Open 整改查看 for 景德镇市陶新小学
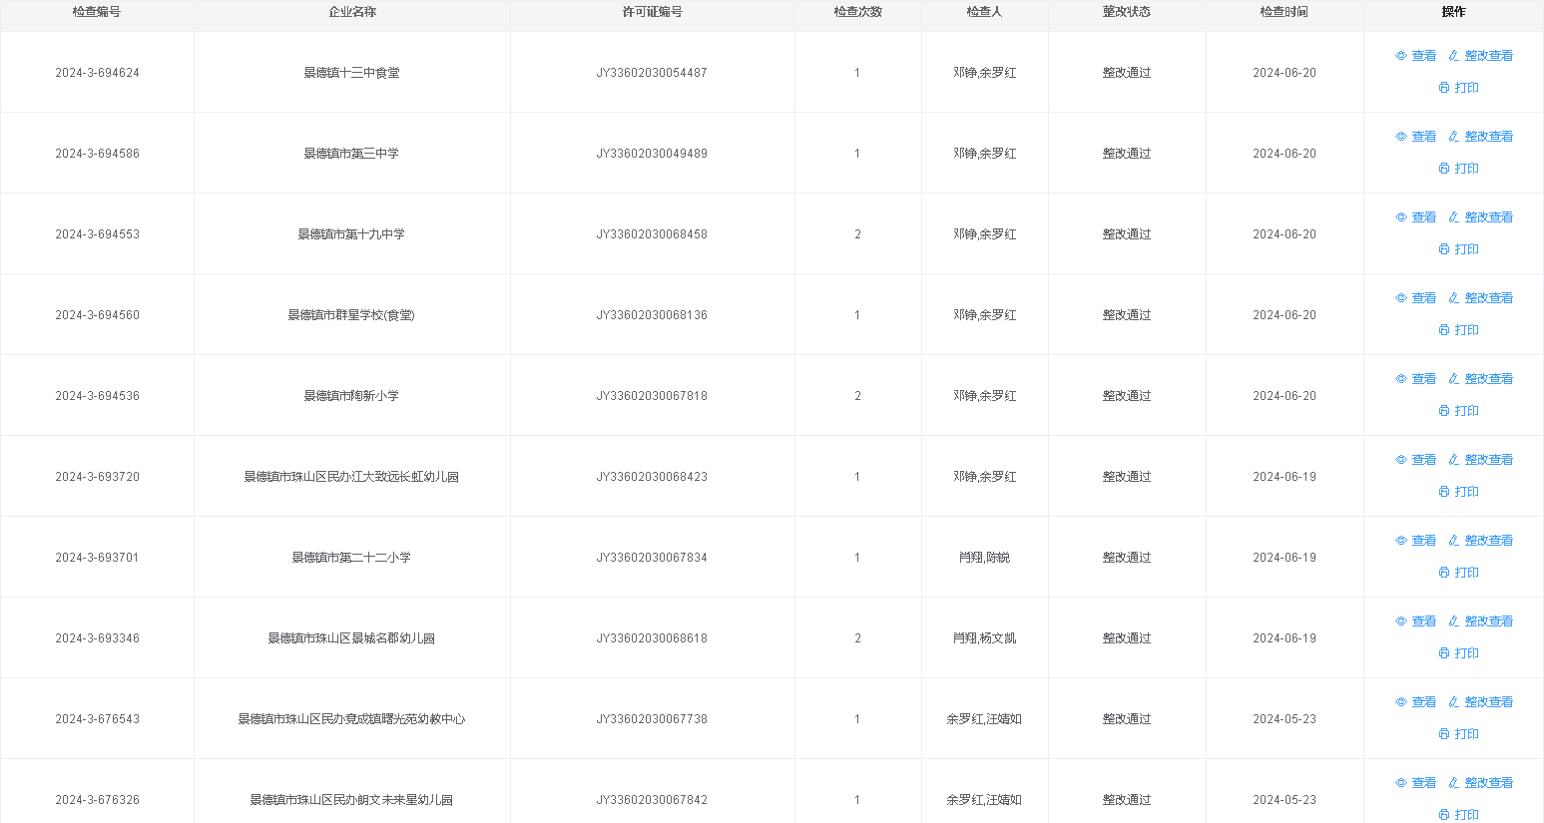The image size is (1544, 823). coord(1488,379)
